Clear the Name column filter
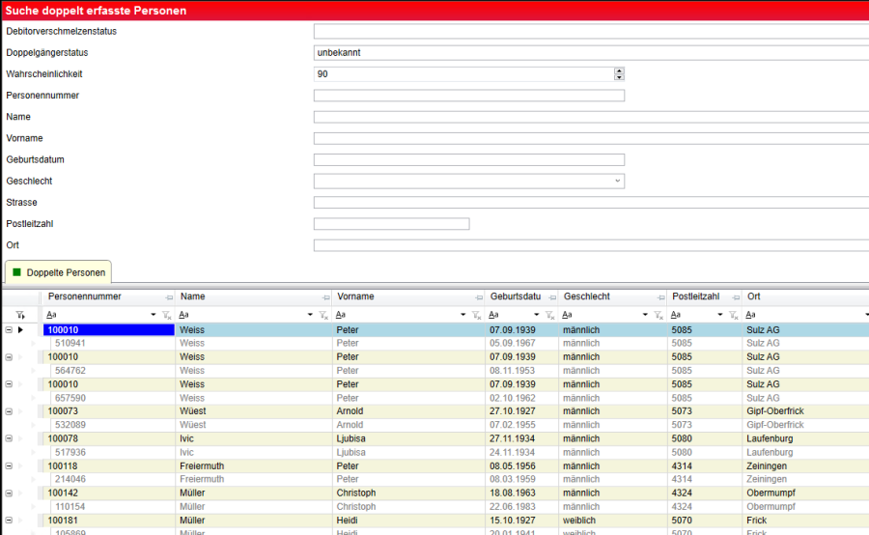This screenshot has height=535, width=869. point(324,316)
